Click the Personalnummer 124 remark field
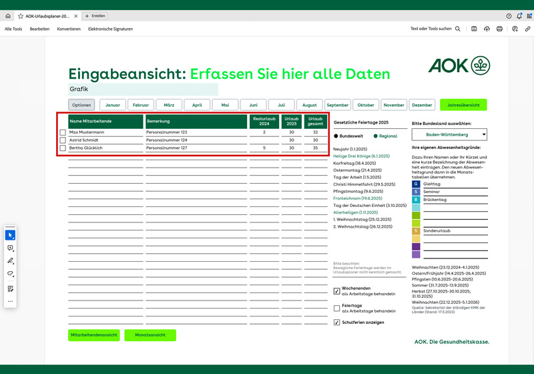534x374 pixels. (196, 140)
